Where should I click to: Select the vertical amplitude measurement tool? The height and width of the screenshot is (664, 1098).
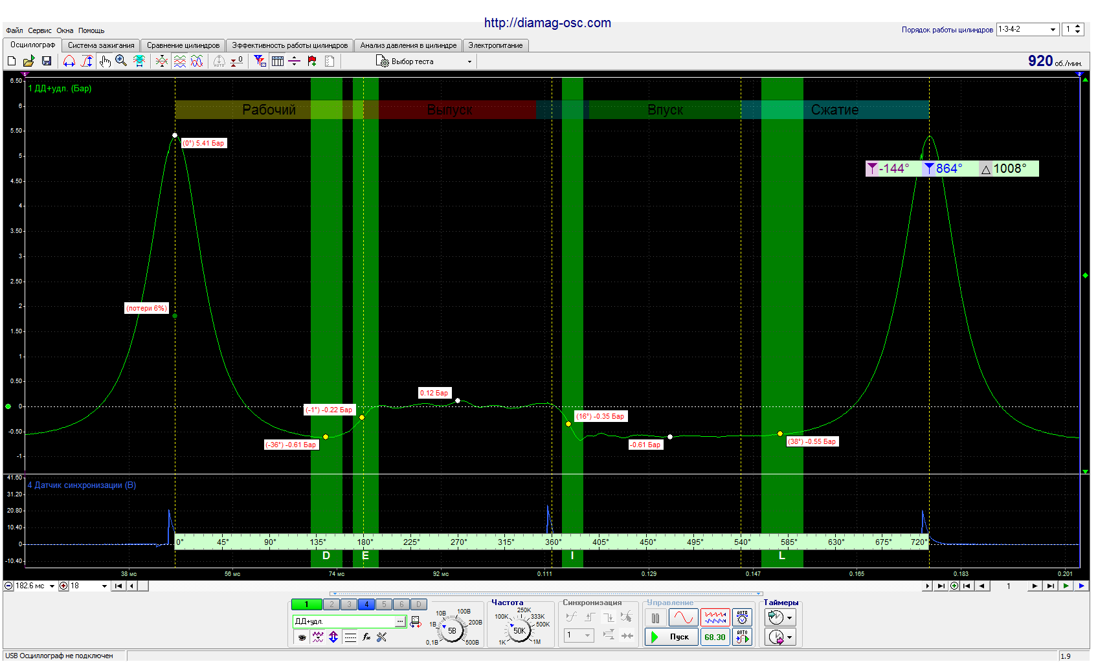point(87,61)
